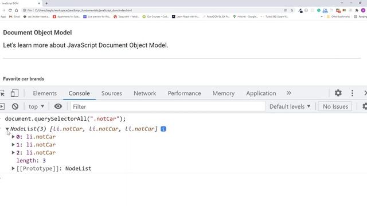The height and width of the screenshot is (206, 367).
Task: Open the Network tab
Action: click(145, 93)
